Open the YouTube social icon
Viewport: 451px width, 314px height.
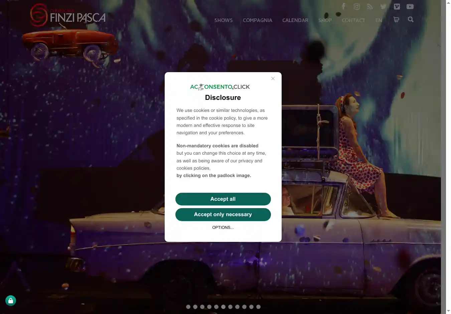point(410,6)
